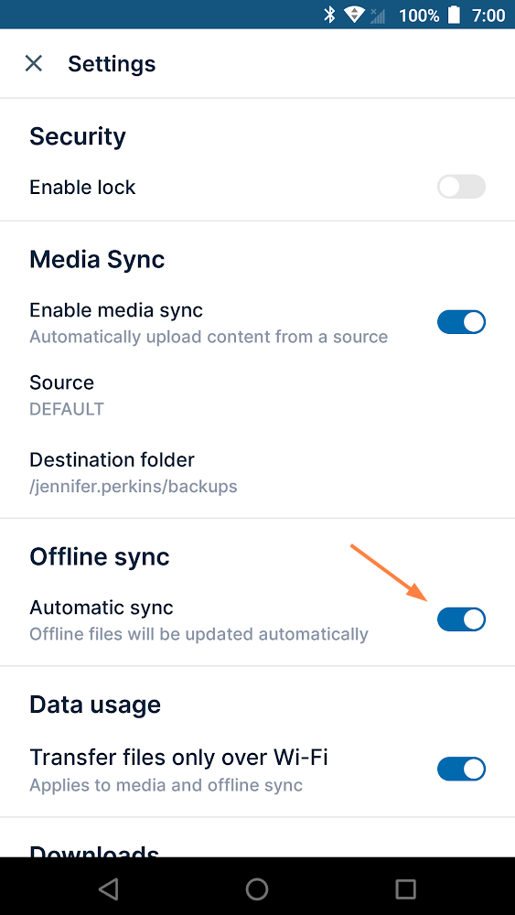Choose the Destination folder setting

(x=257, y=472)
